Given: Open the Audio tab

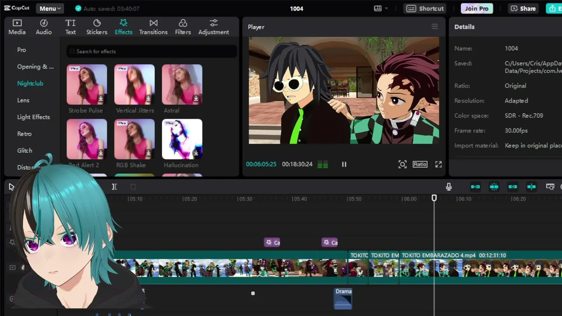Looking at the screenshot, I should tap(43, 27).
